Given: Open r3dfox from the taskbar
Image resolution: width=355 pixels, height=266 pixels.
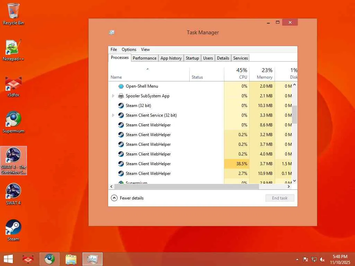Looking at the screenshot, I should click(28, 259).
